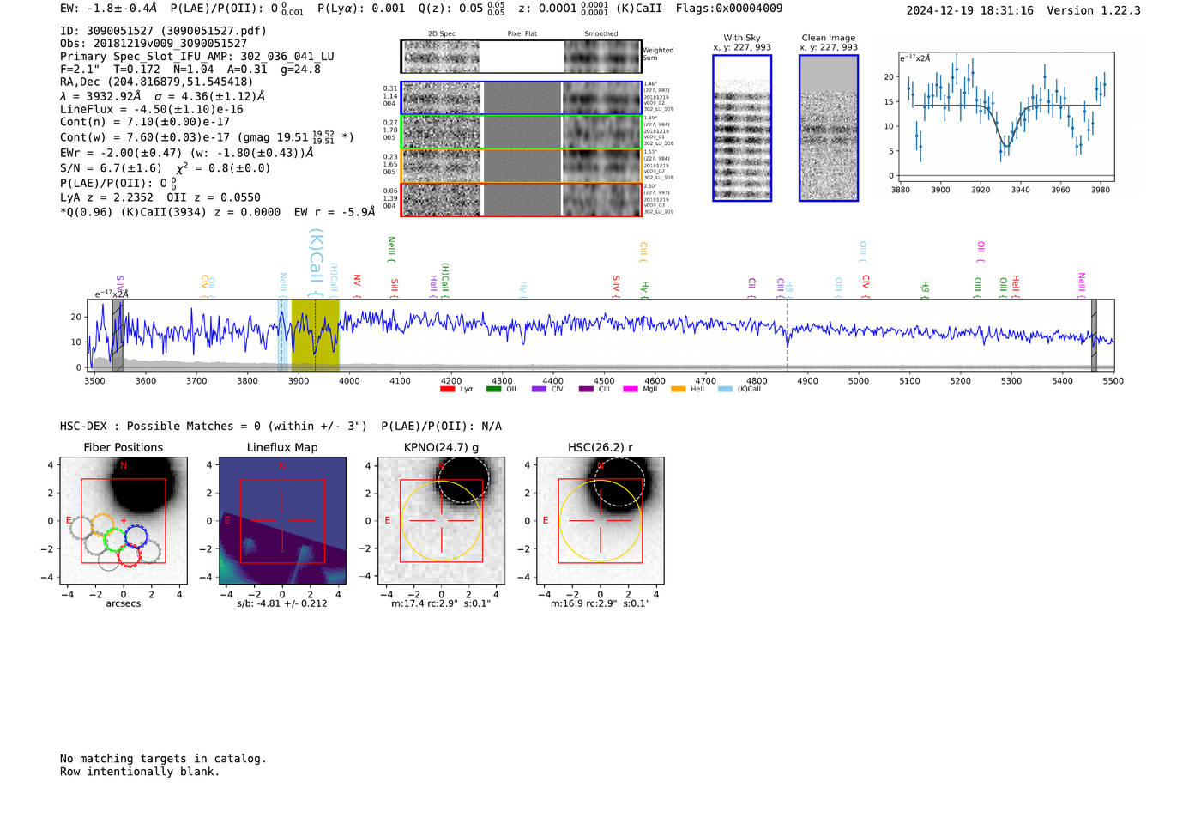Image resolution: width=1201 pixels, height=818 pixels.
Task: Select the Weighted Sum 2D Spec cutout
Action: [441, 57]
